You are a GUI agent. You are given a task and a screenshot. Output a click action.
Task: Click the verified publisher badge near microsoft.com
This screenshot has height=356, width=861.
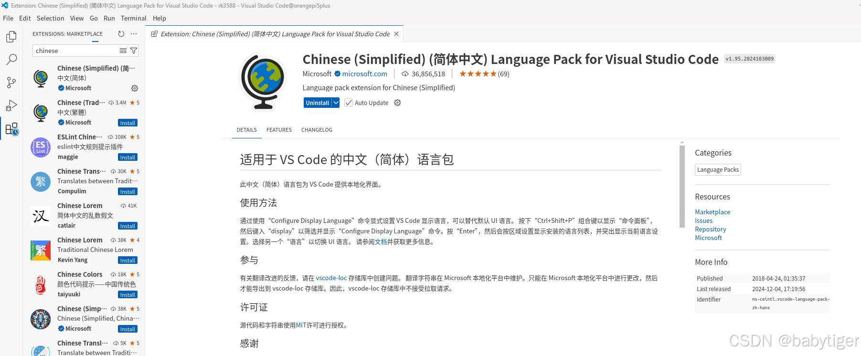click(337, 74)
